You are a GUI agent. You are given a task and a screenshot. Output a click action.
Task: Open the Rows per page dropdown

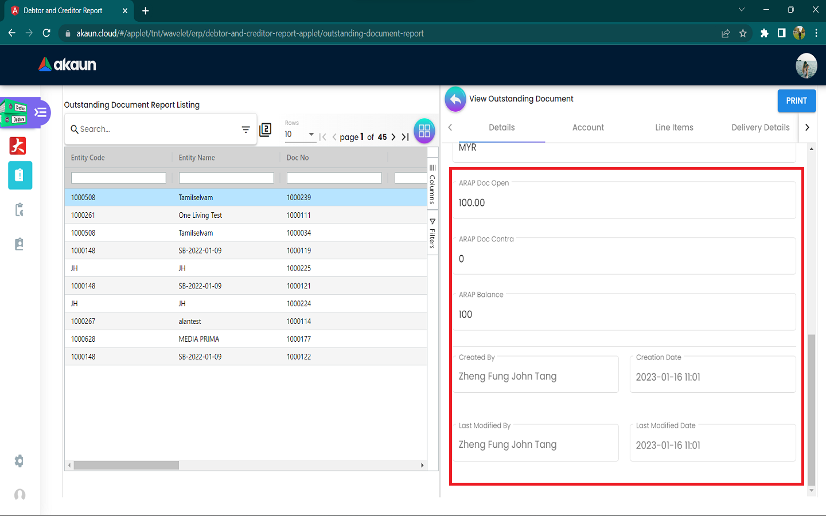click(299, 135)
